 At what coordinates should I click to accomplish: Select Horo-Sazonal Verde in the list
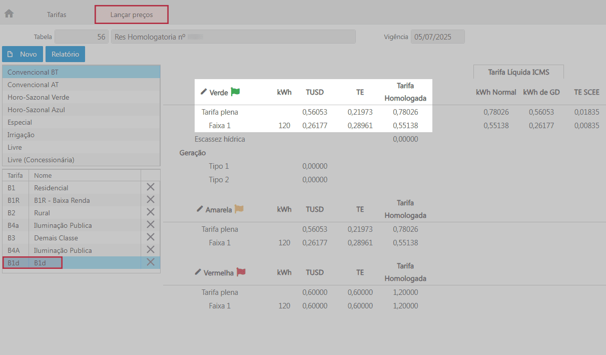39,97
